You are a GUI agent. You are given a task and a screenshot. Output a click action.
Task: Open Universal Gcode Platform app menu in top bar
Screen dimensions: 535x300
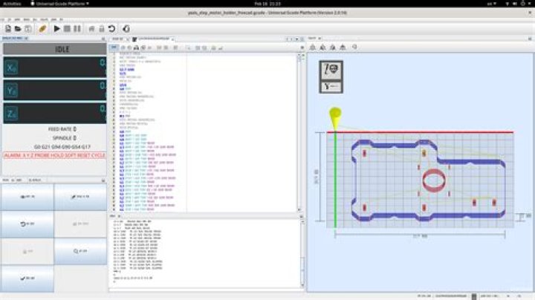pos(59,4)
